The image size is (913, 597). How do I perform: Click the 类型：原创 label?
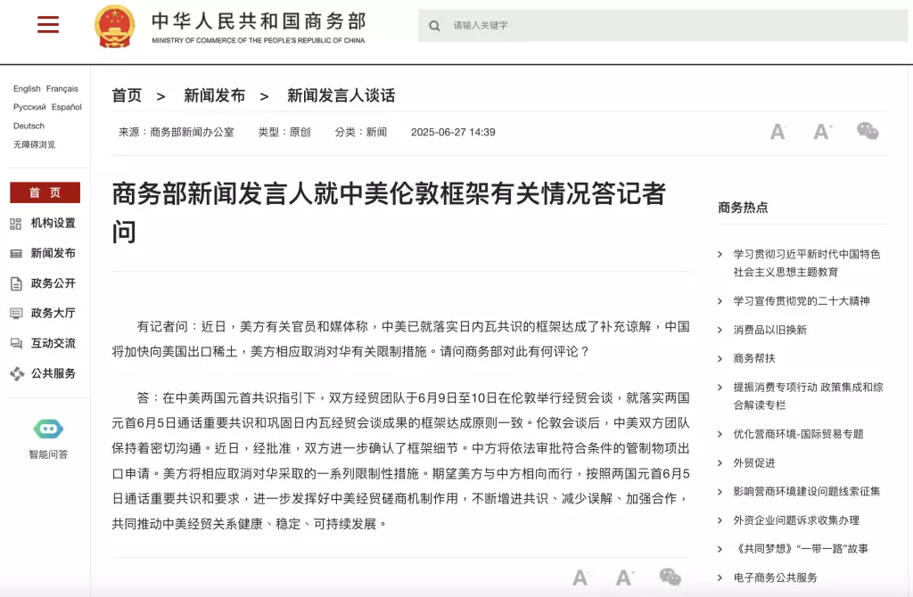284,132
